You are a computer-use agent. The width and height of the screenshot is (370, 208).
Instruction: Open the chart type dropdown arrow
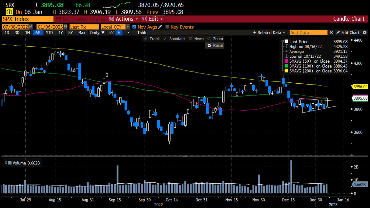tap(128, 32)
